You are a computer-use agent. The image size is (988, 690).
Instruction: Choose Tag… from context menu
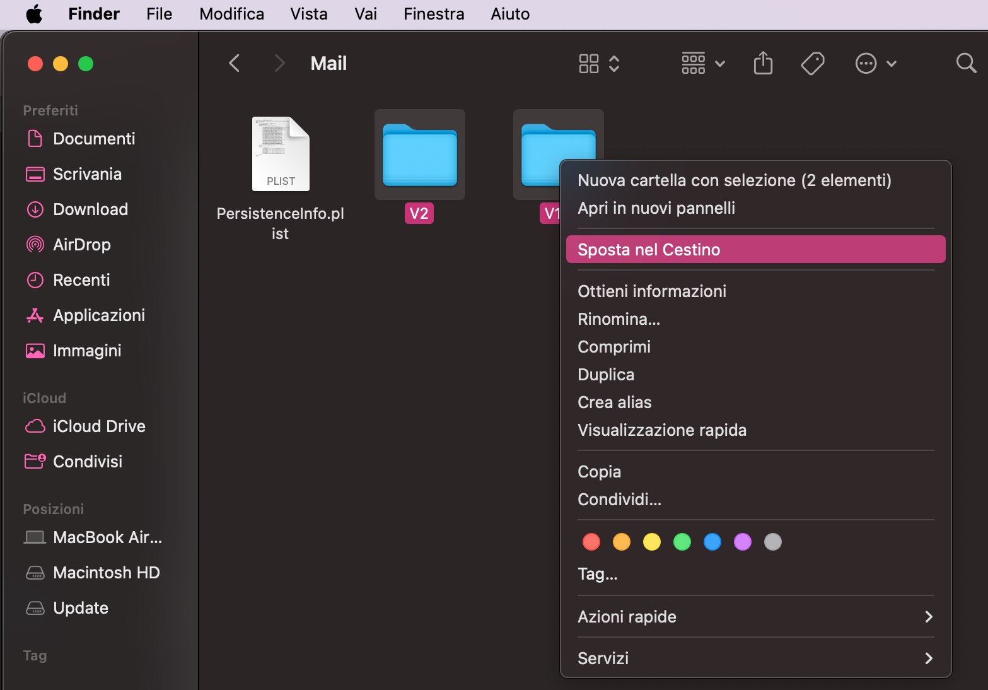click(755, 574)
